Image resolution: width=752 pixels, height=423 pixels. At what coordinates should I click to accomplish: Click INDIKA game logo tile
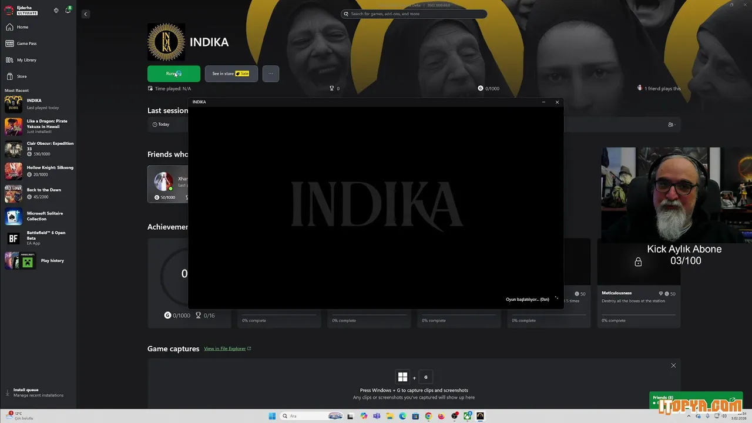coord(166,42)
